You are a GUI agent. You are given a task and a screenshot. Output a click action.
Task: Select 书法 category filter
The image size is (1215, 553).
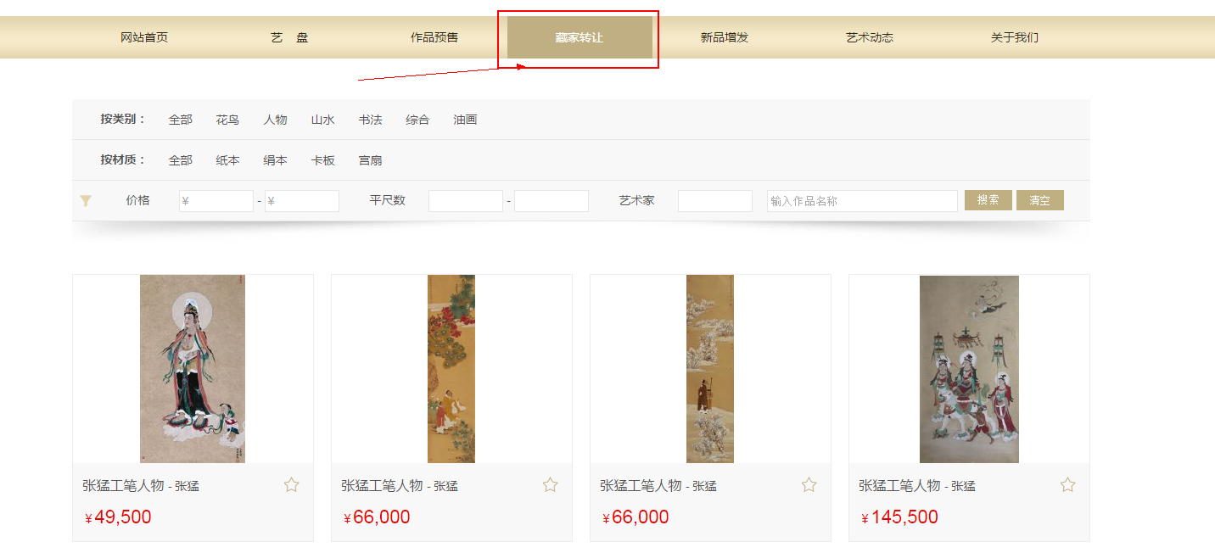click(371, 120)
